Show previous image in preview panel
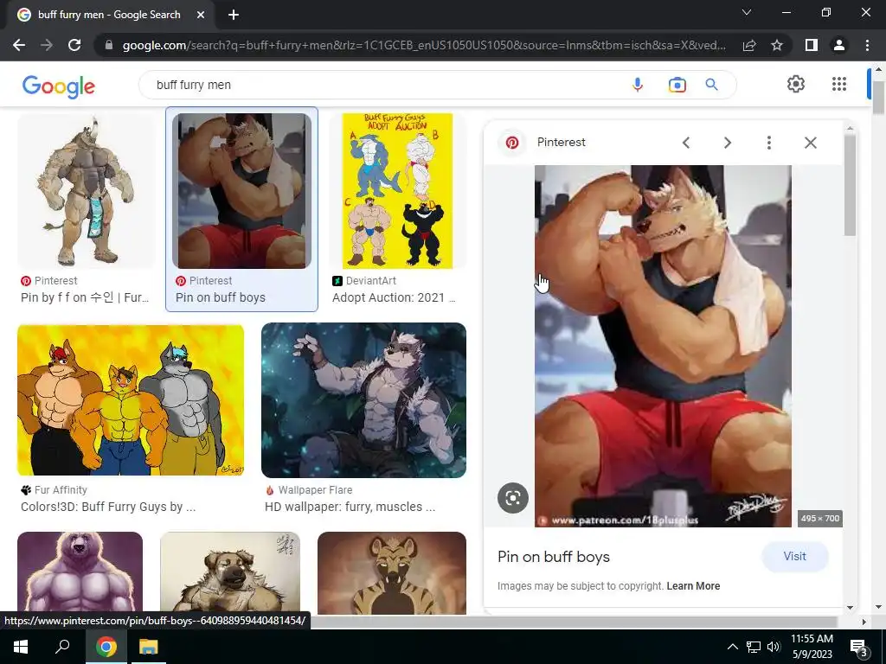The width and height of the screenshot is (886, 664). click(686, 143)
